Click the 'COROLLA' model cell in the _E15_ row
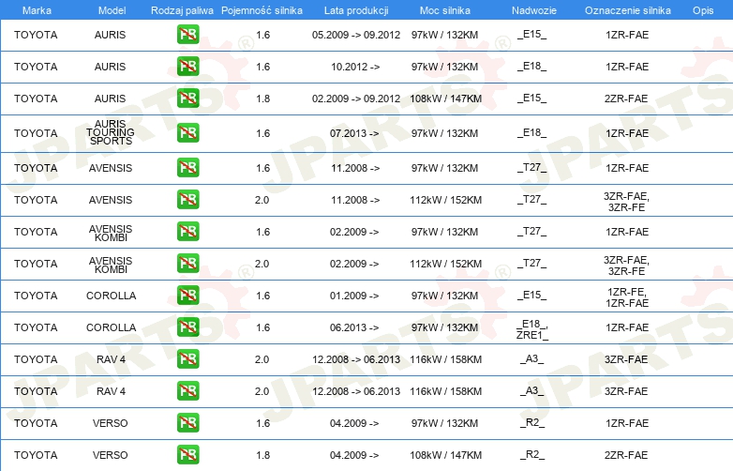 (x=112, y=296)
